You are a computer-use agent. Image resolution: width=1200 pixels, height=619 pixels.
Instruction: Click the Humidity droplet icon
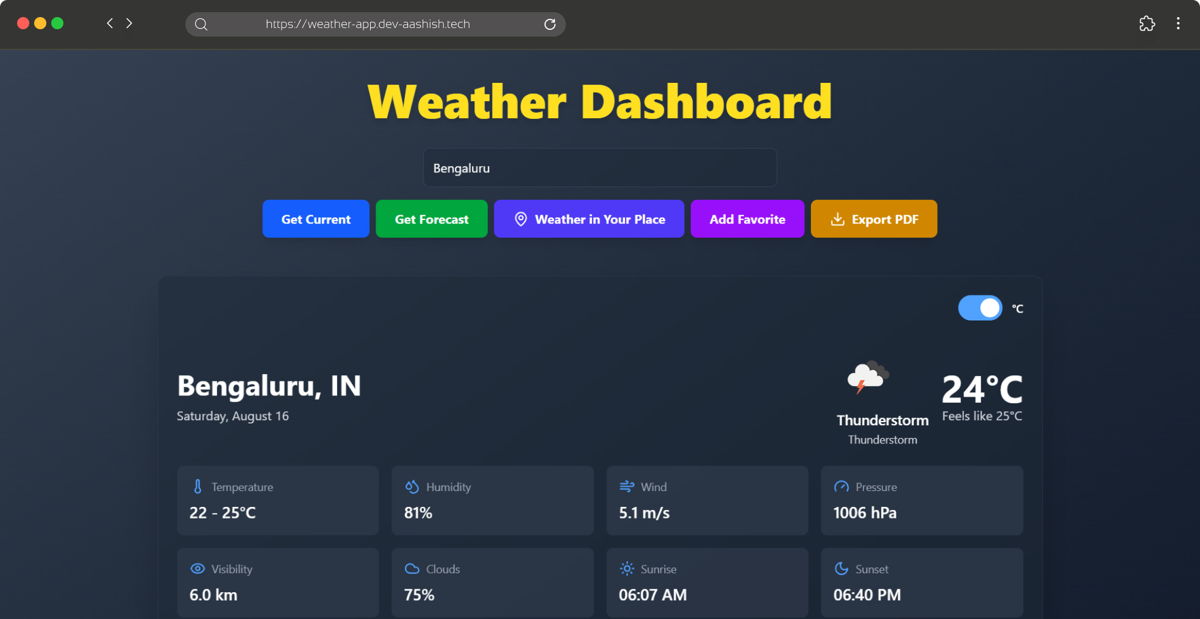click(x=412, y=486)
